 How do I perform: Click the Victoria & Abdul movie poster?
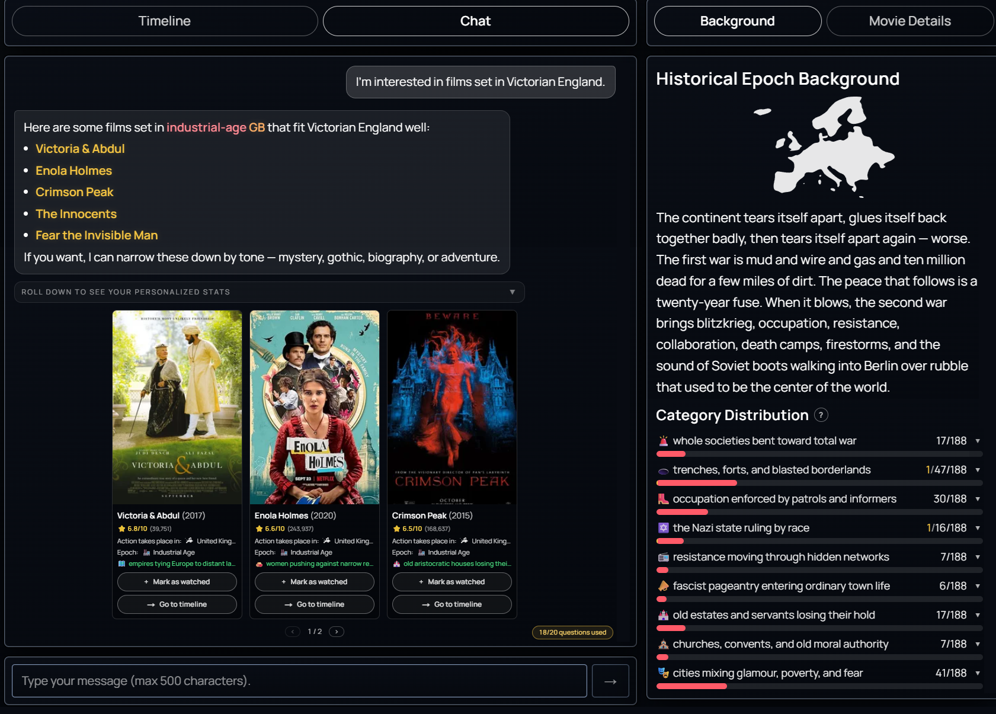coord(177,407)
